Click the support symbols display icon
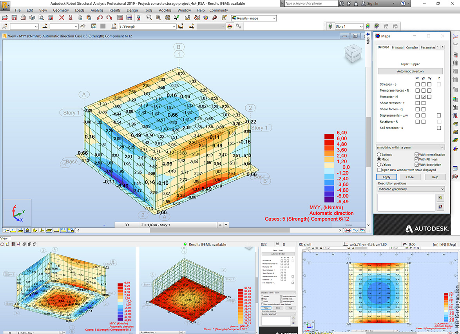 pyautogui.click(x=27, y=230)
